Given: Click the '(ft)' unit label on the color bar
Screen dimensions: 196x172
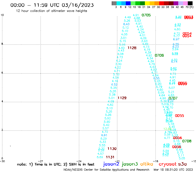Looking at the screenshot, I should (x=191, y=7).
